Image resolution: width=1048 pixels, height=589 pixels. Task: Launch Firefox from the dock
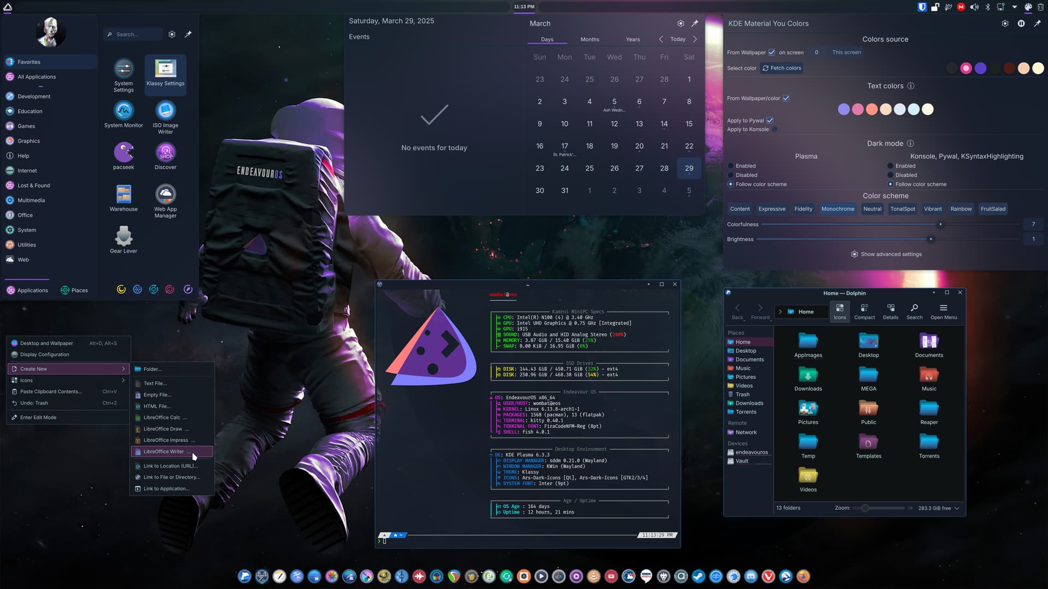[803, 576]
